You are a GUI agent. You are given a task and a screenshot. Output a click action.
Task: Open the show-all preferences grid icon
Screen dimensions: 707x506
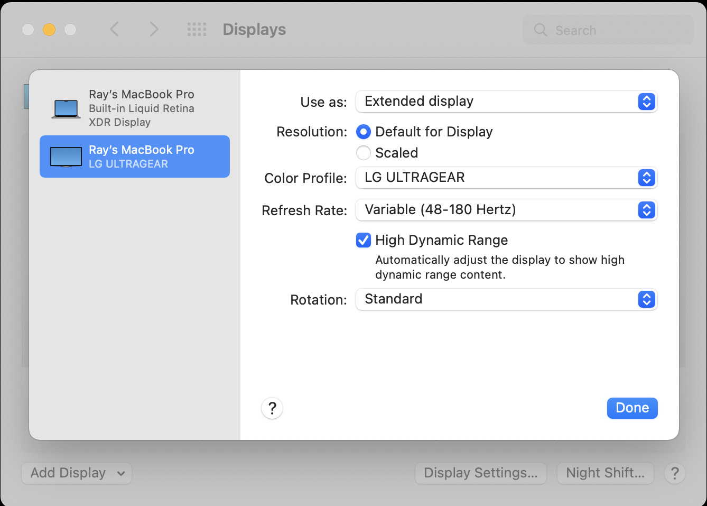point(197,30)
